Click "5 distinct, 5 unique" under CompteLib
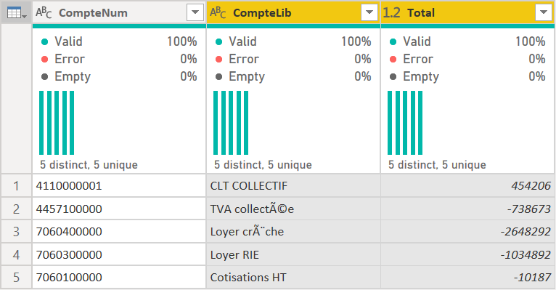The image size is (556, 290). (263, 165)
